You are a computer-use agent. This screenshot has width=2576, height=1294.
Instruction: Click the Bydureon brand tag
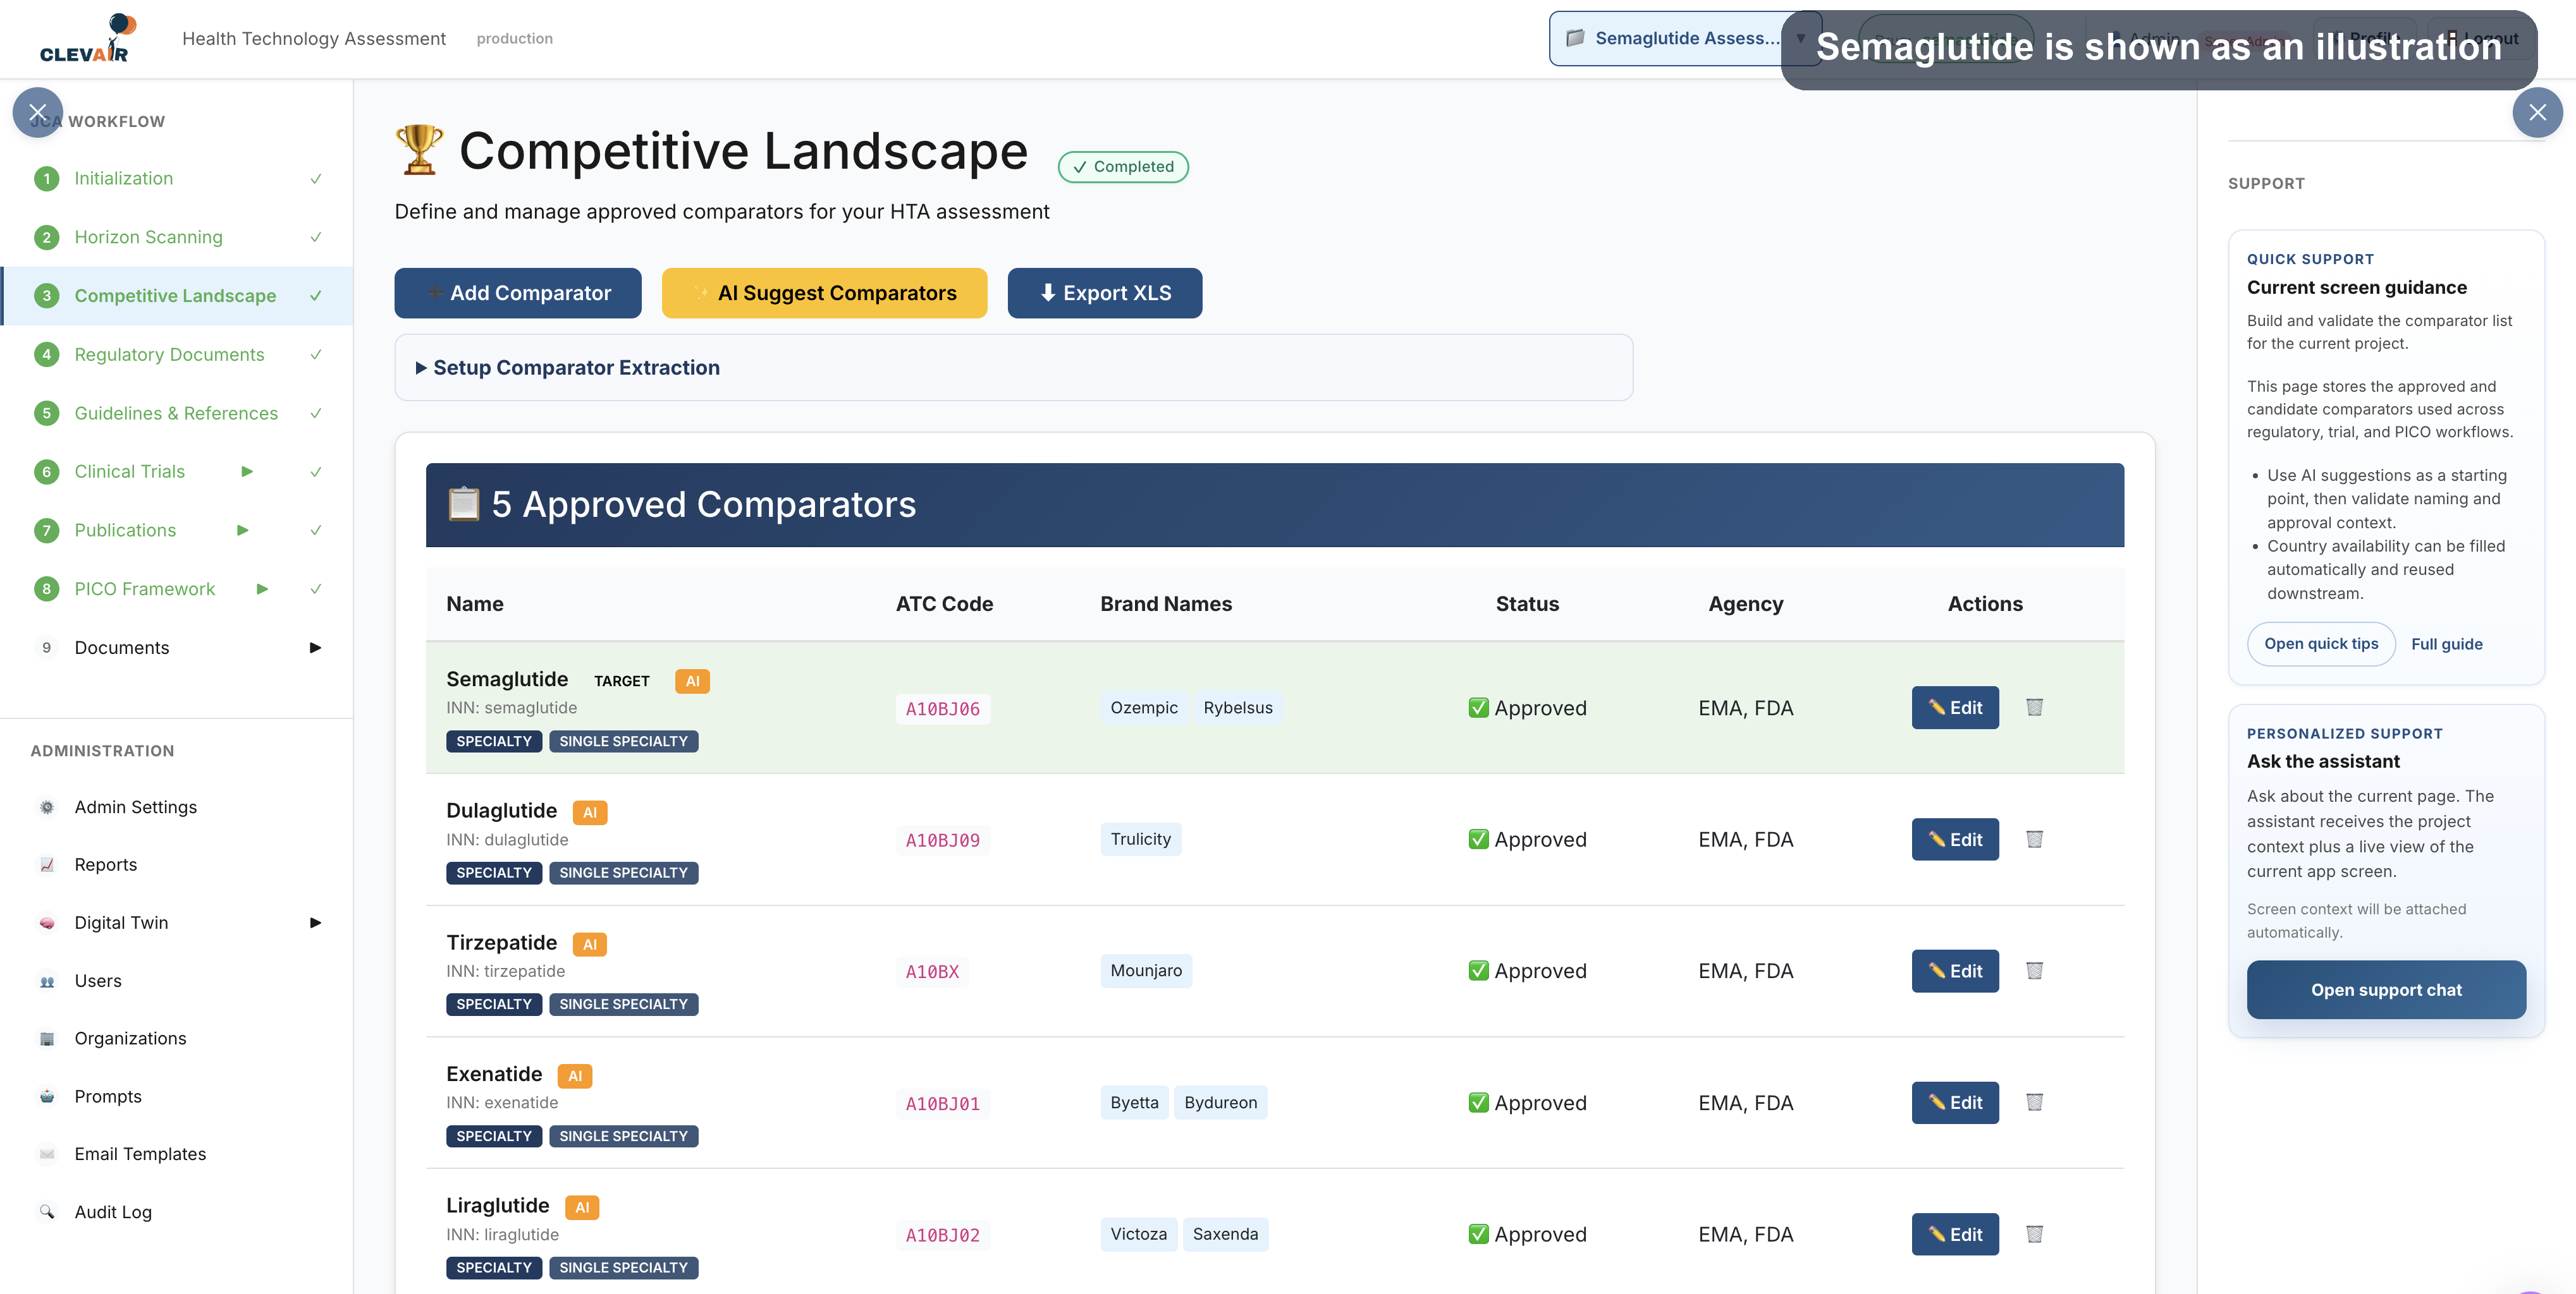[x=1220, y=1103]
